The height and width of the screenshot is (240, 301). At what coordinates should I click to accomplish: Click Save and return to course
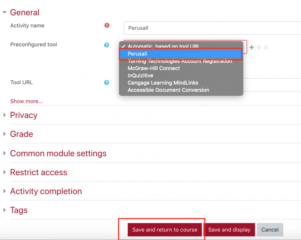click(x=165, y=230)
